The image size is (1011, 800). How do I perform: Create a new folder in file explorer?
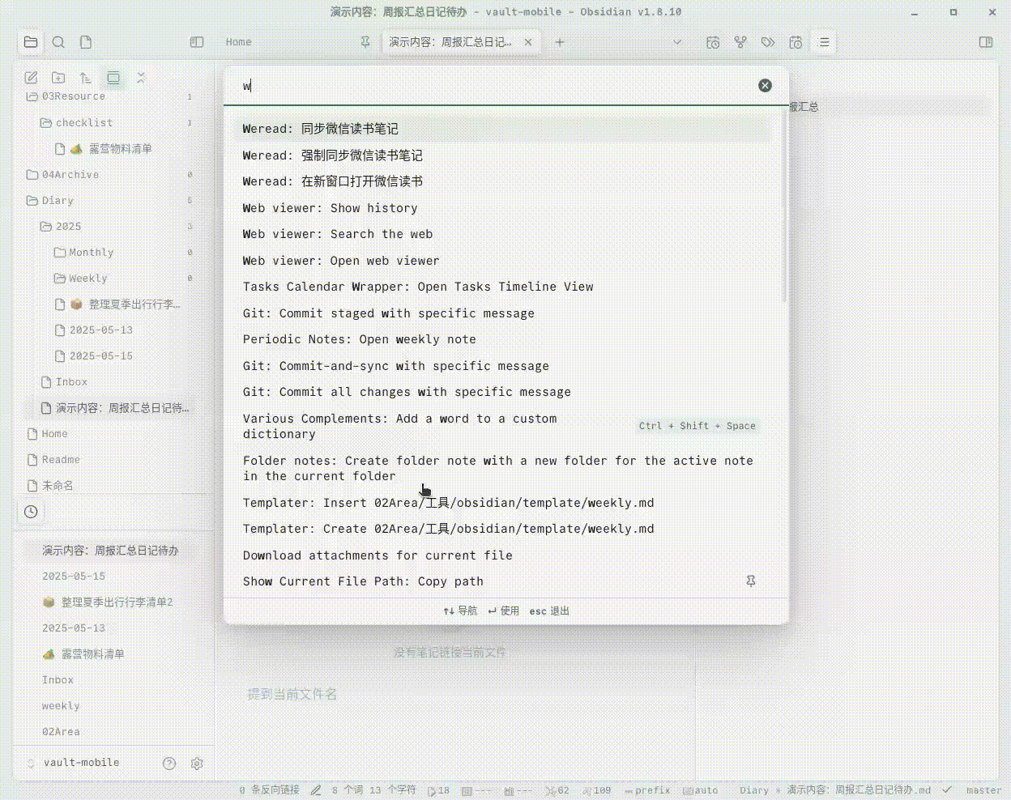[58, 78]
